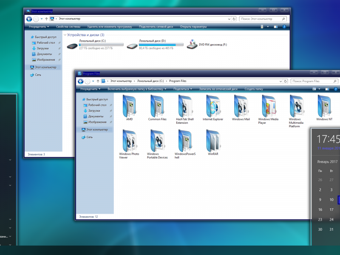The height and width of the screenshot is (255, 340).
Task: Select the Common Files folder
Action: click(x=157, y=108)
